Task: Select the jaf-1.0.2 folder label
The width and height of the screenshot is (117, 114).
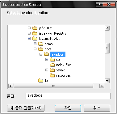Action: [45, 28]
